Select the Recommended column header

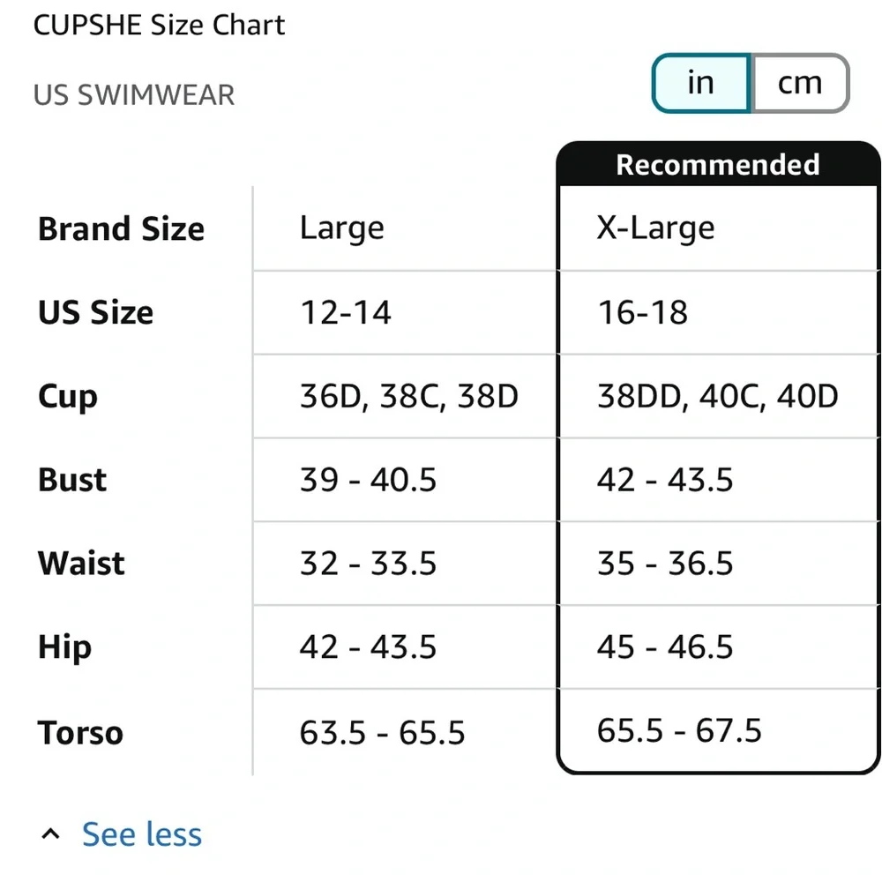718,164
